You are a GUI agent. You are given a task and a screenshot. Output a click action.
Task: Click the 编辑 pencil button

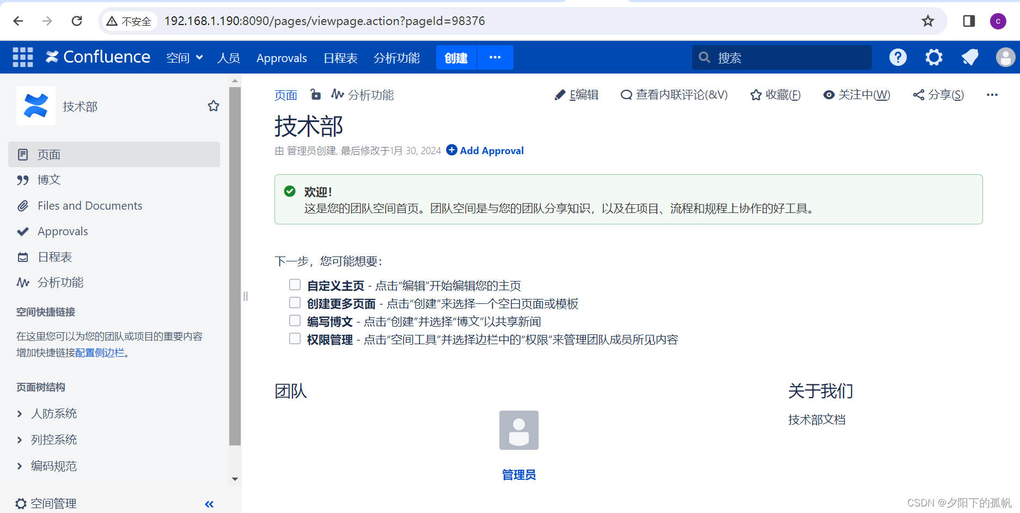[576, 95]
